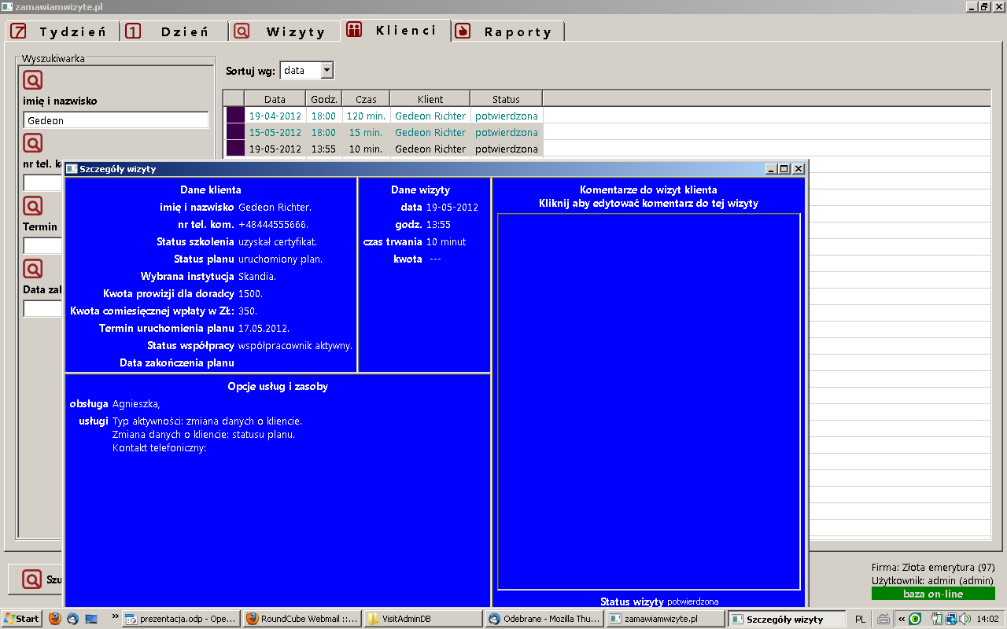Click the purple color marker of the 19-05-2012 row
Screen dimensions: 1007x629
(x=235, y=149)
